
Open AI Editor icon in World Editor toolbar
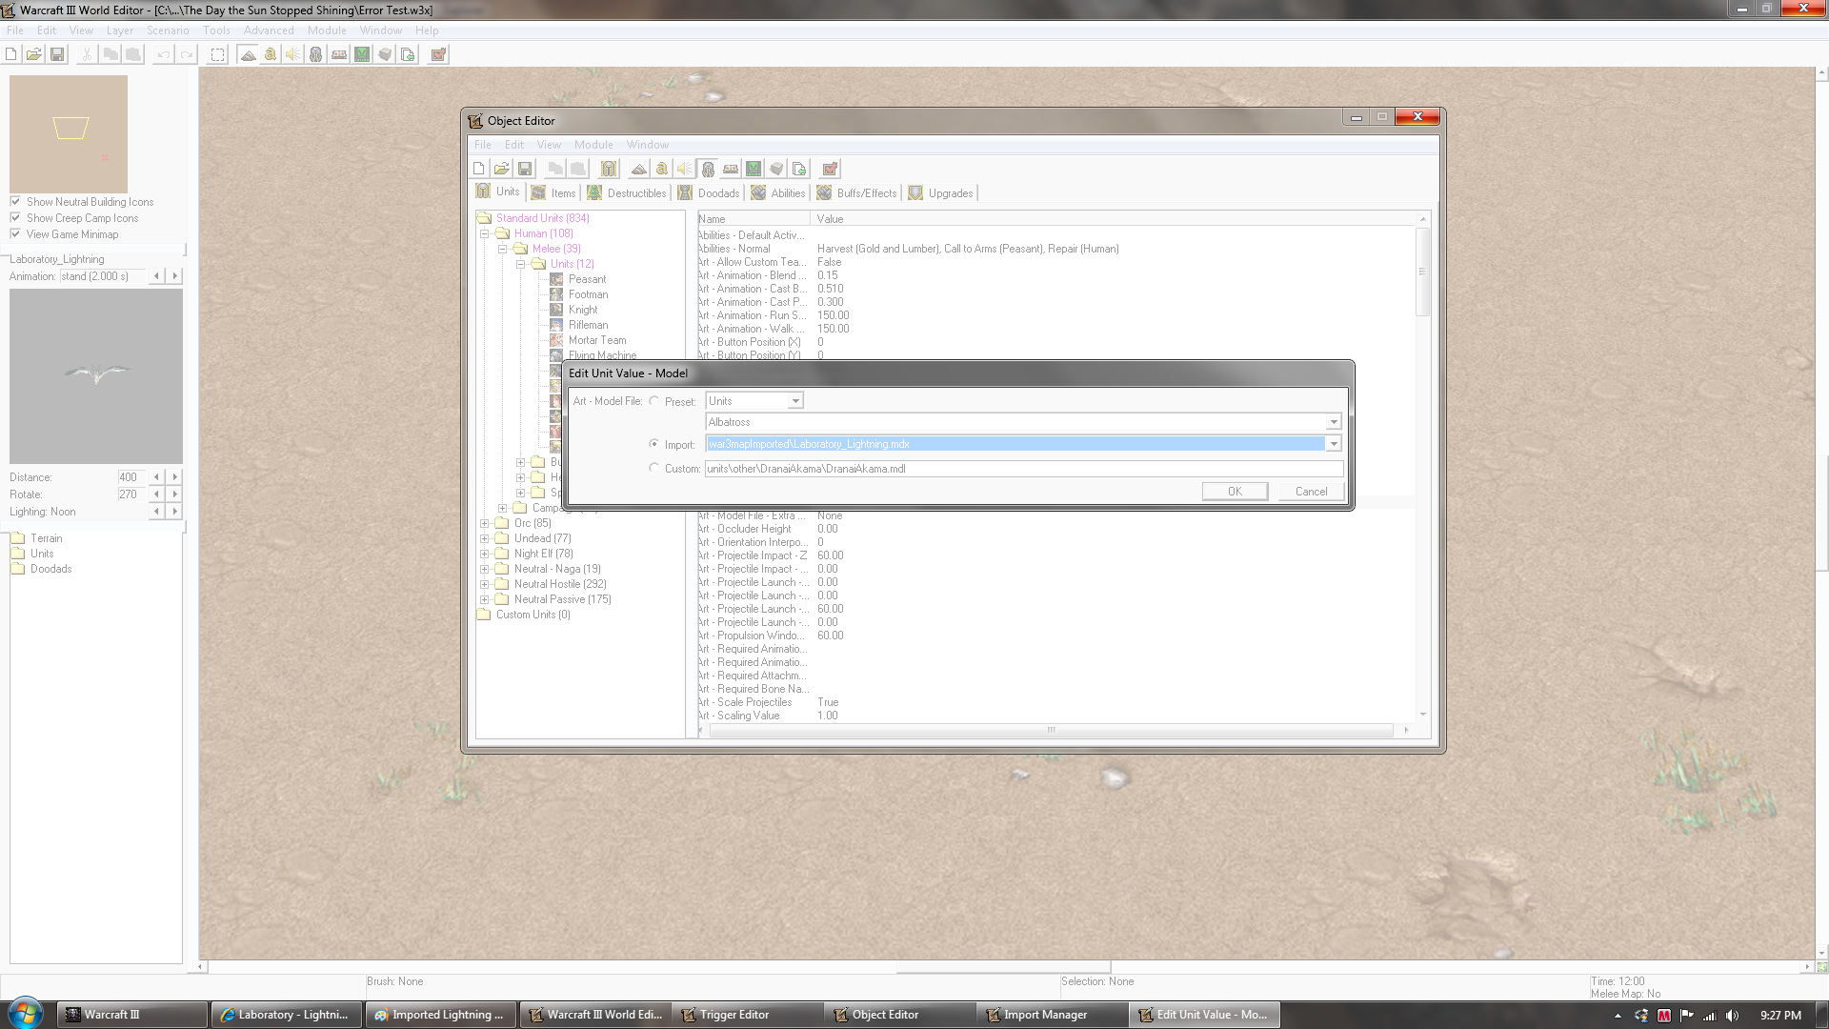click(x=362, y=54)
